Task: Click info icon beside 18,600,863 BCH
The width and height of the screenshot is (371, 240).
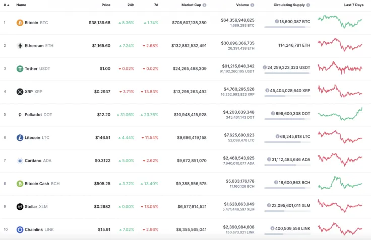Action: [x=276, y=182]
